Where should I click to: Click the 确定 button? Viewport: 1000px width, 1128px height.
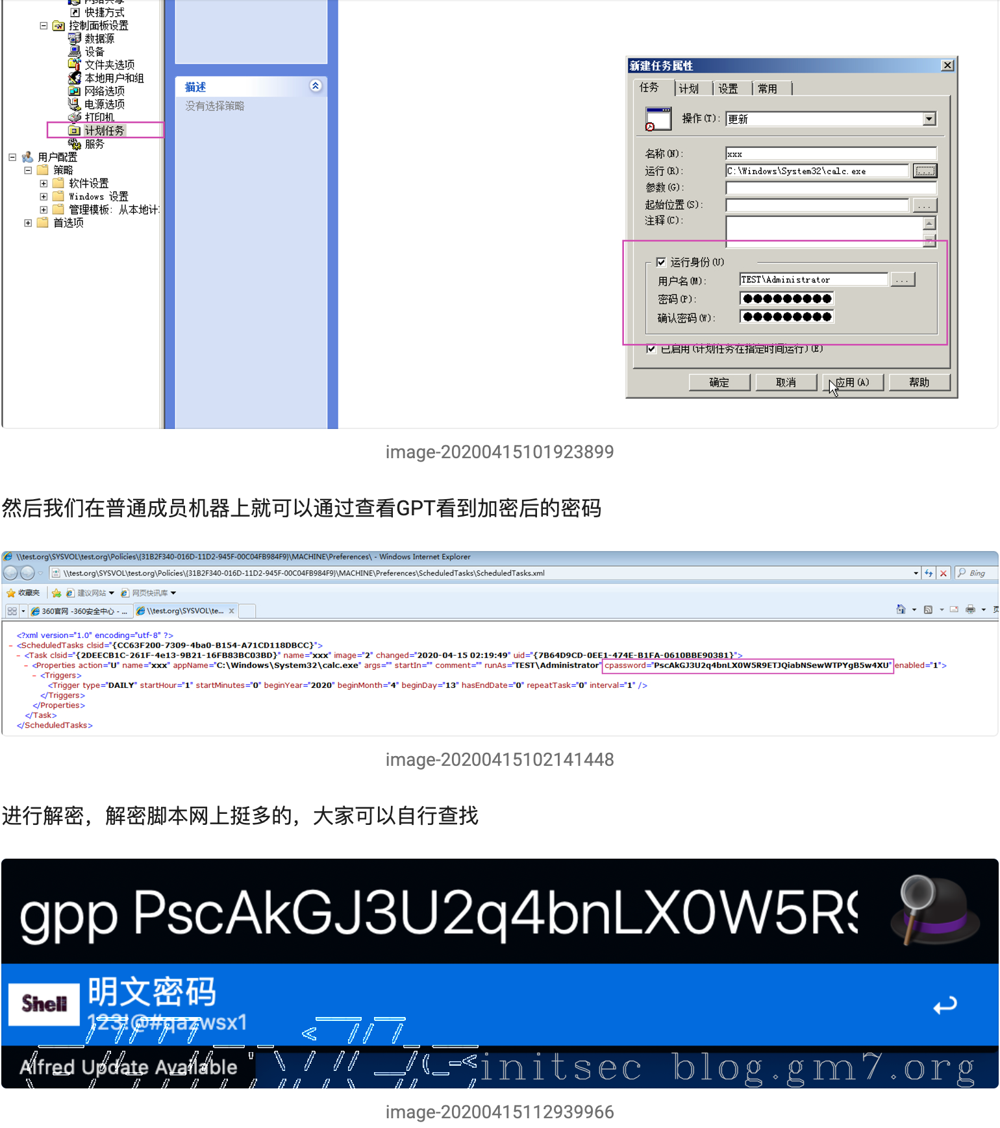coord(719,382)
